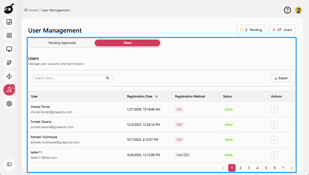Open actions menu for Sharad Tomer
The height and width of the screenshot is (175, 309).
coord(274,109)
